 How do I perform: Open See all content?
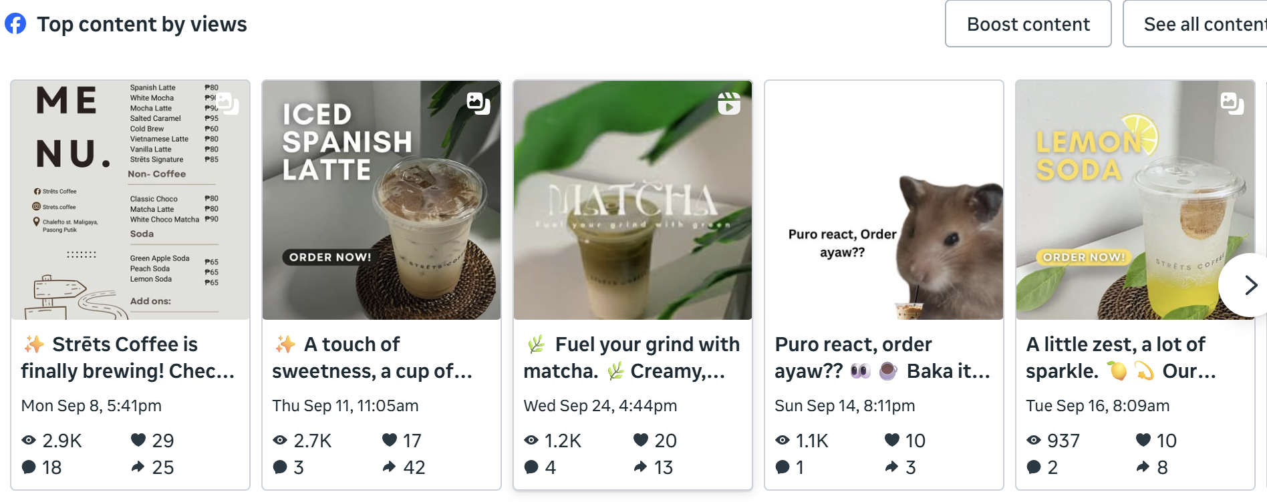pos(1195,24)
